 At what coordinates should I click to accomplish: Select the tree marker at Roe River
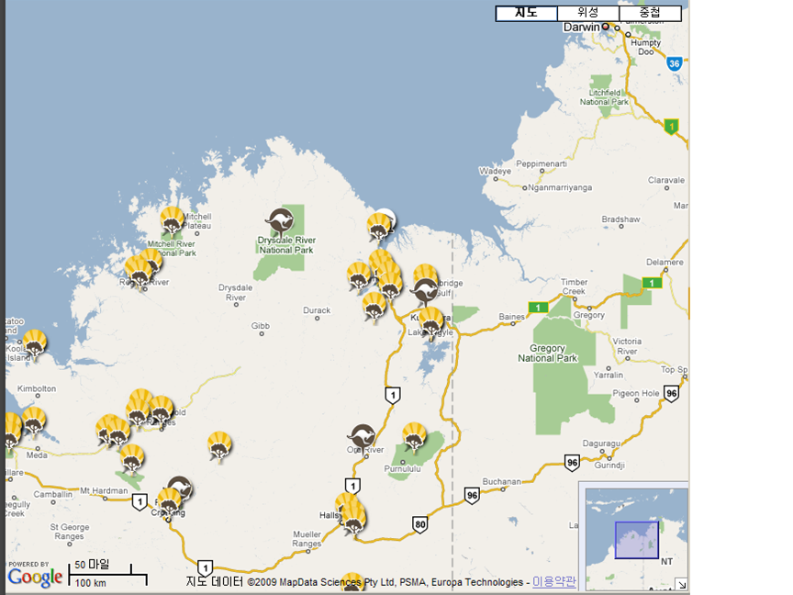(x=138, y=272)
